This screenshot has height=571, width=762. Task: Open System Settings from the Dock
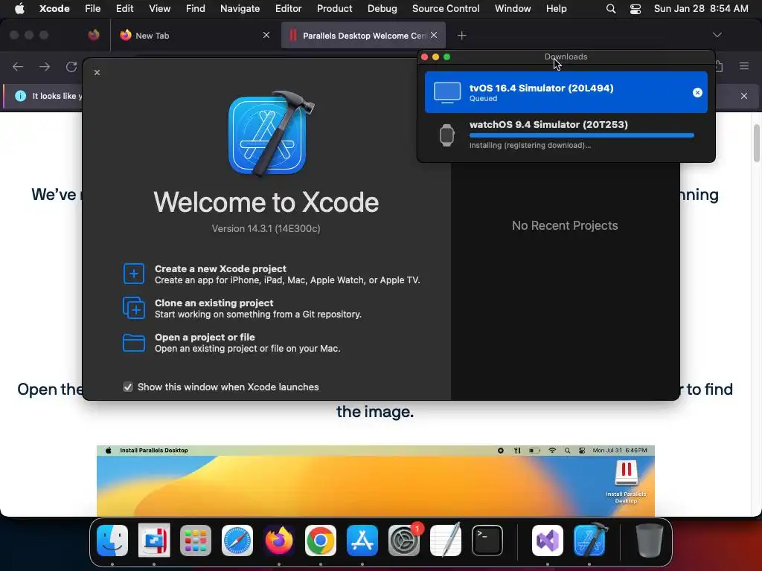pyautogui.click(x=404, y=540)
